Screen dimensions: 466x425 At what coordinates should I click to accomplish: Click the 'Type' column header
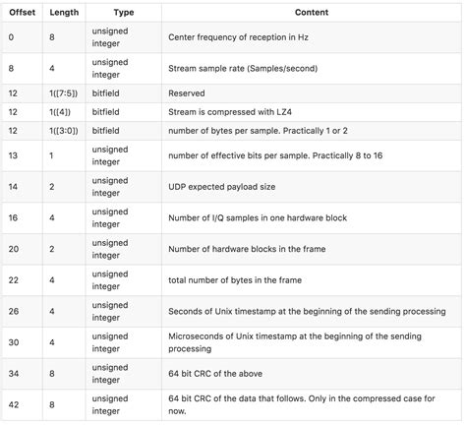point(124,13)
